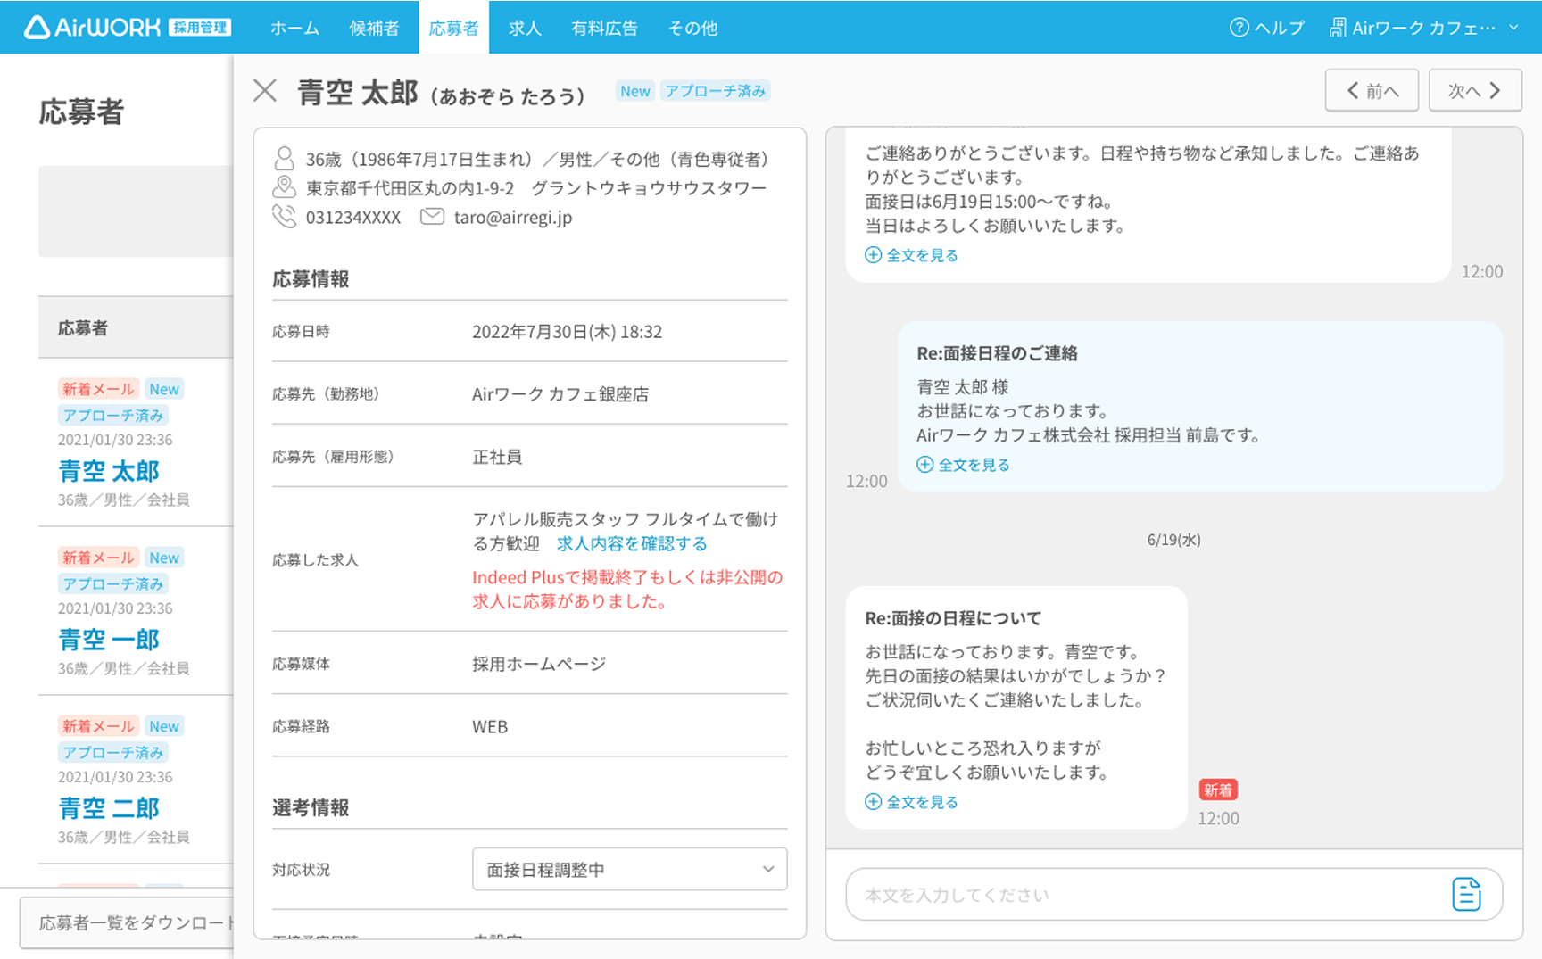Expand full text of Re:面接日程のご連絡 message
1542x959 pixels.
tap(964, 465)
